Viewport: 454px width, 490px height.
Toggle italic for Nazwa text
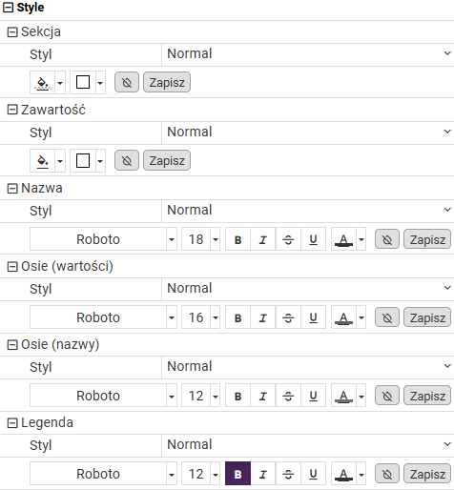coord(263,239)
